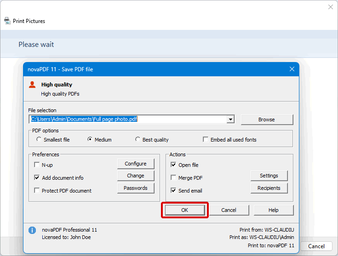Tick Embed all used fonts
Image resolution: width=338 pixels, height=256 pixels.
[206, 140]
